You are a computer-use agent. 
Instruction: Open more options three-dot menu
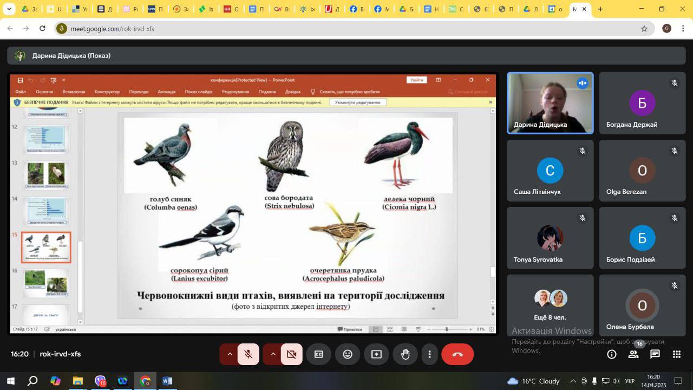430,354
